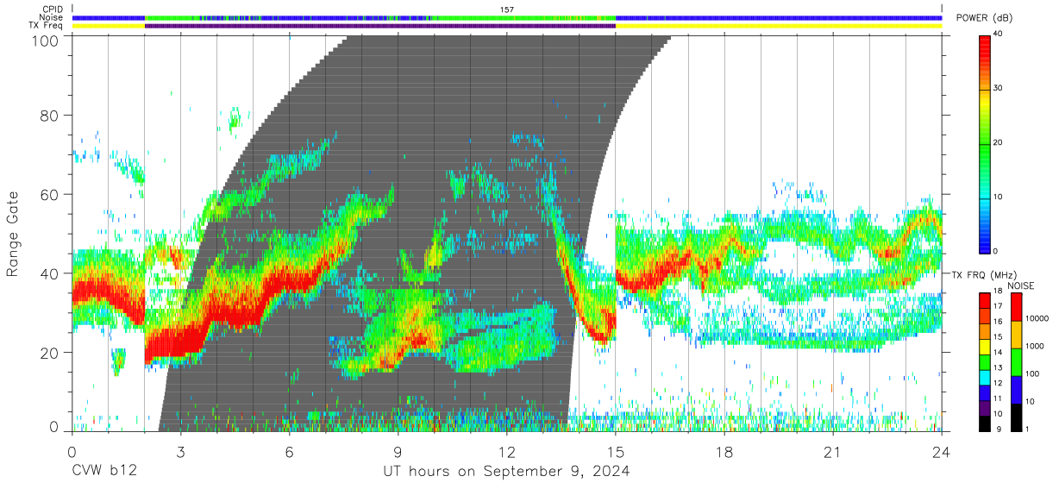Click the power colorbar gradient
This screenshot has width=1059, height=489.
click(987, 143)
